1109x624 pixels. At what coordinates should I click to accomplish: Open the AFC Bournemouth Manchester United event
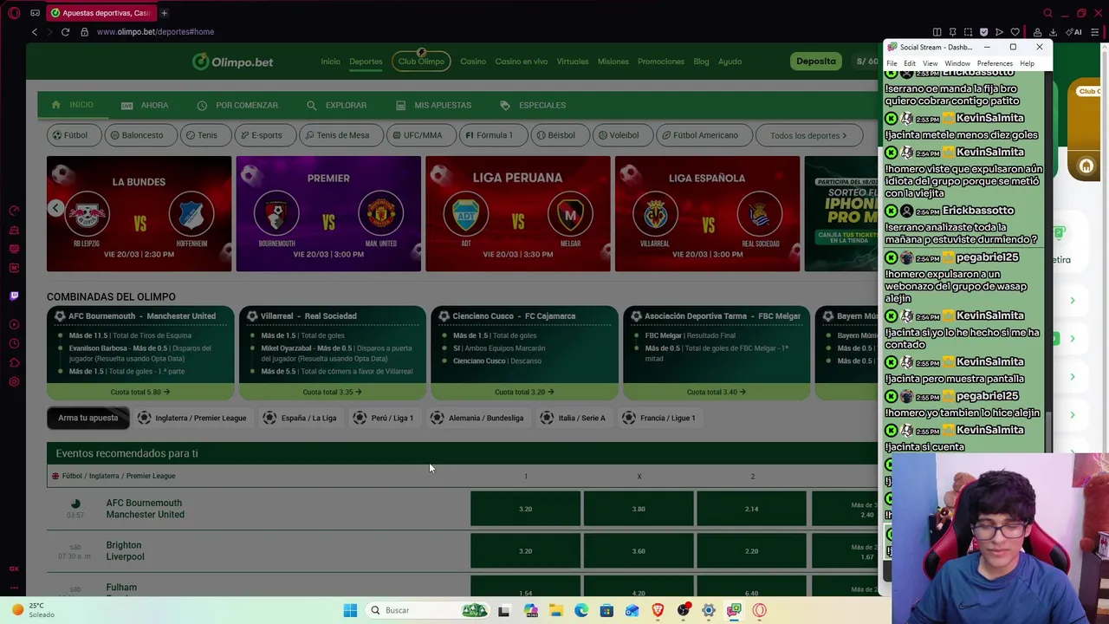[145, 509]
